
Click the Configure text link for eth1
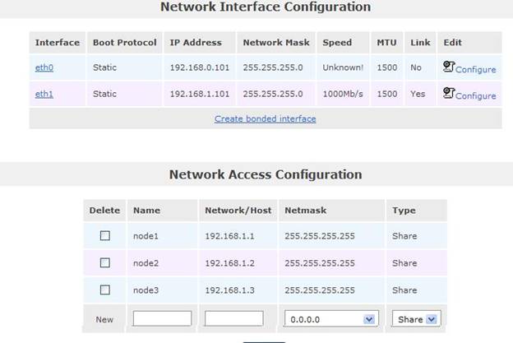[x=475, y=96]
